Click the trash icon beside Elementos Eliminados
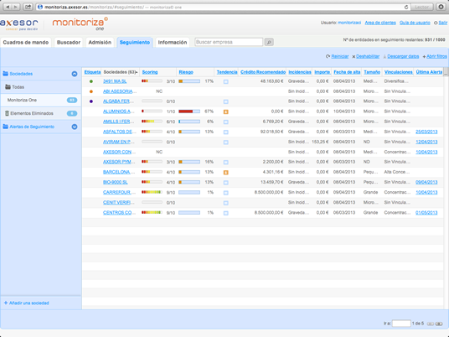This screenshot has width=449, height=337. point(7,113)
